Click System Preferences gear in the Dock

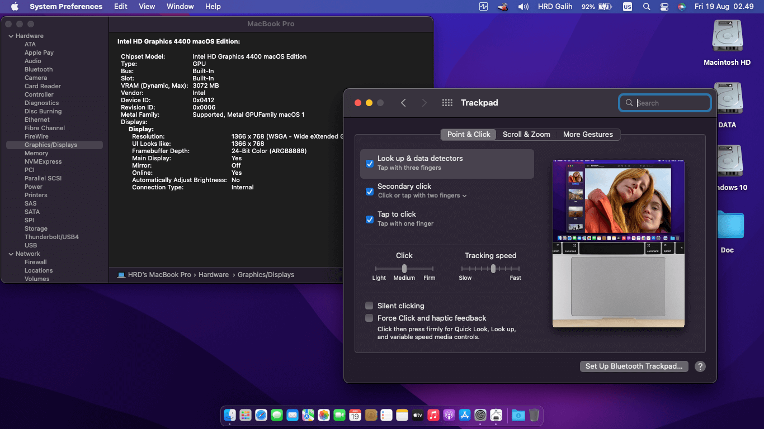(x=480, y=415)
